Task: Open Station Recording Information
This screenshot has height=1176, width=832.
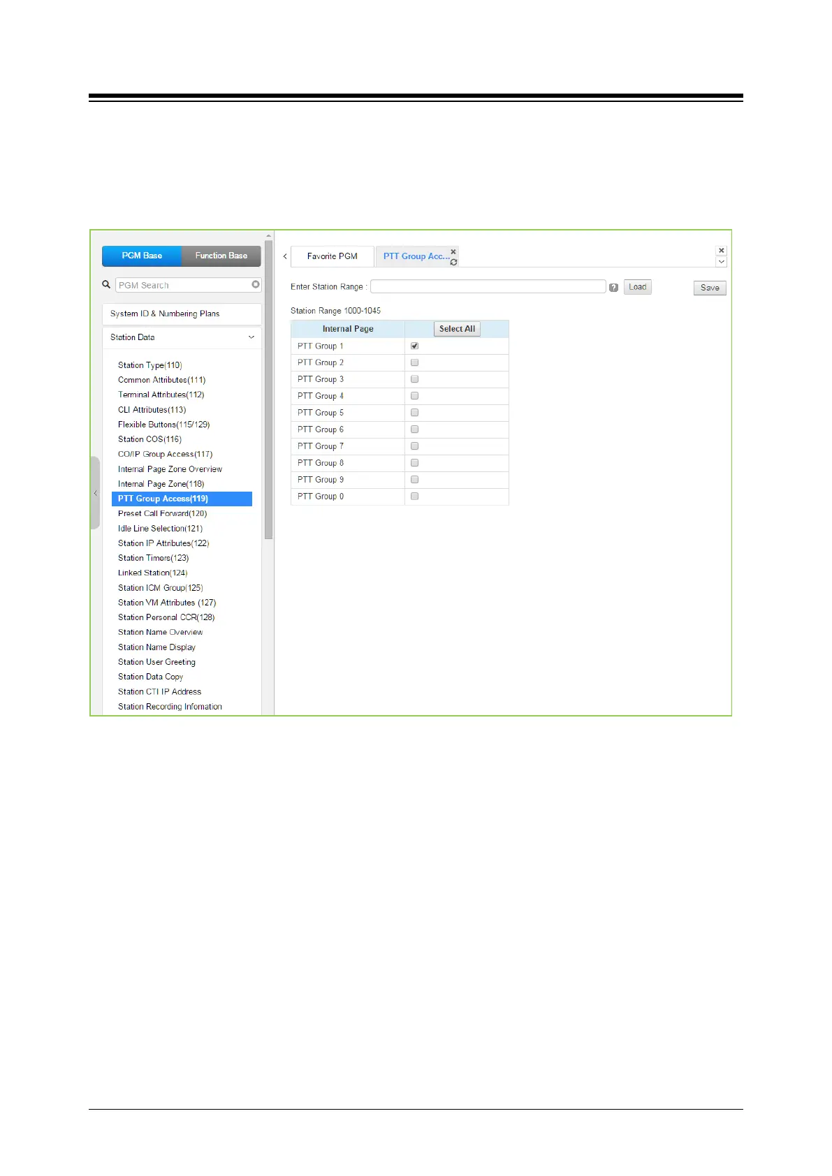Action: click(x=170, y=707)
